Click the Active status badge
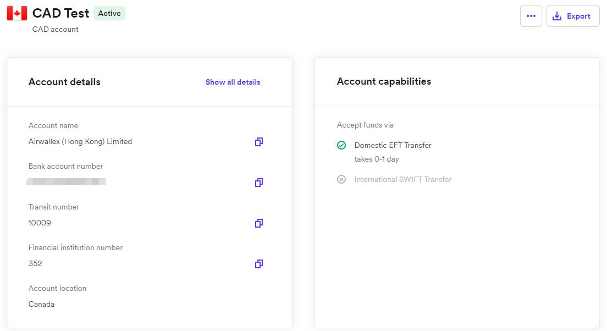 coord(109,13)
